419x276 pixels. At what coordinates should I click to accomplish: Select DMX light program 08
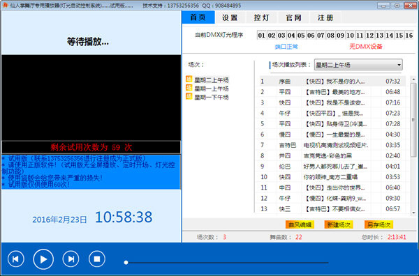click(330, 36)
